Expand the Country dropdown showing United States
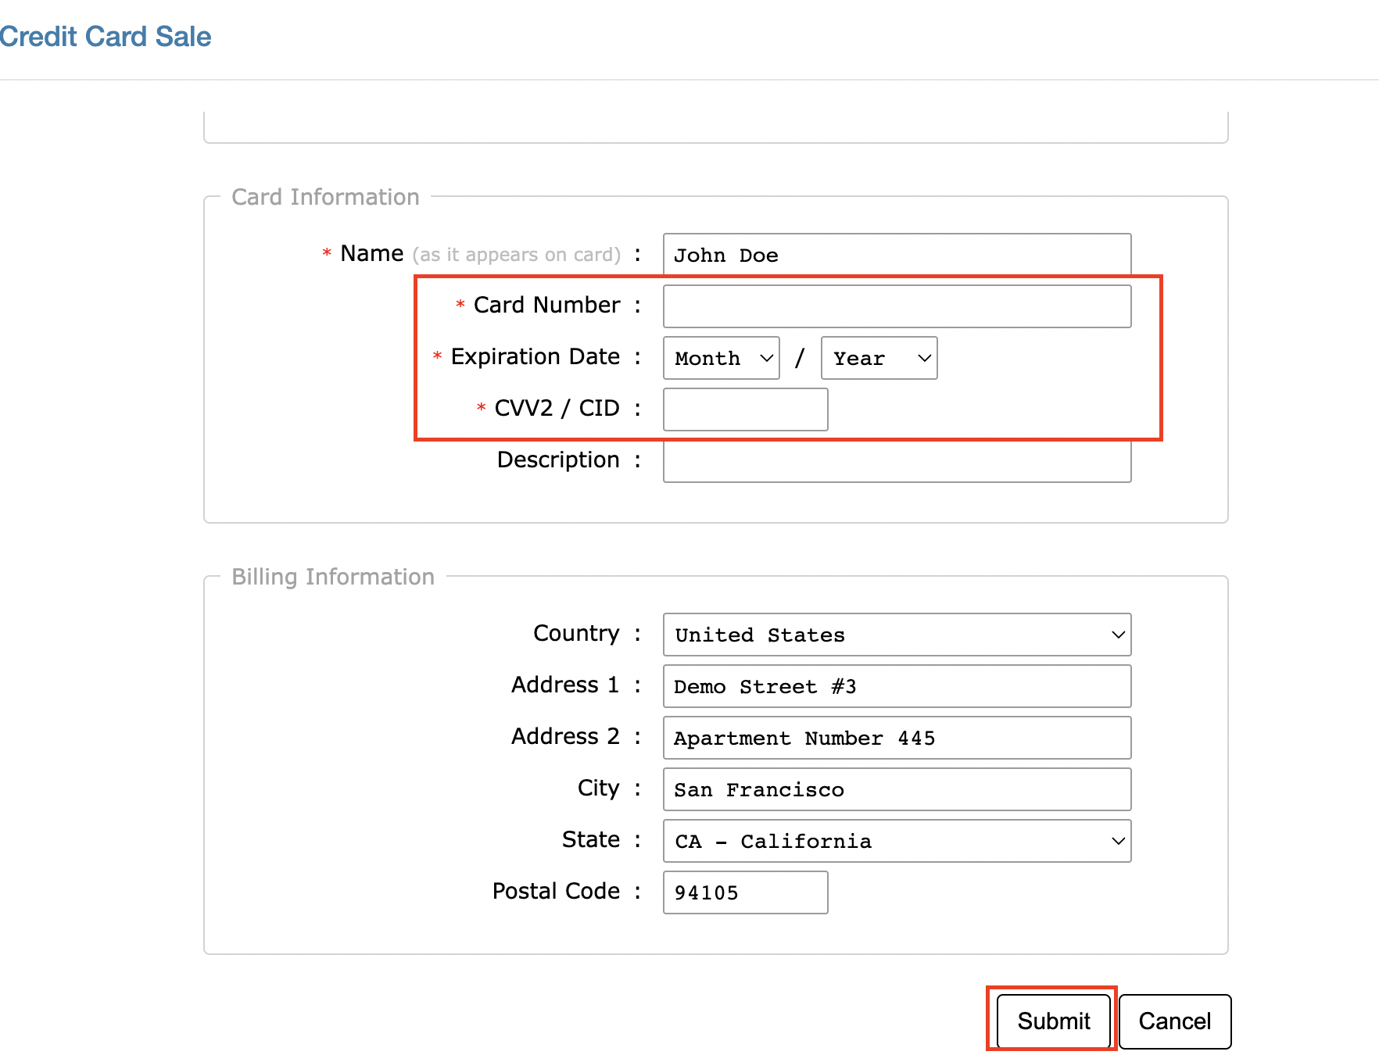The height and width of the screenshot is (1055, 1379). (x=896, y=635)
